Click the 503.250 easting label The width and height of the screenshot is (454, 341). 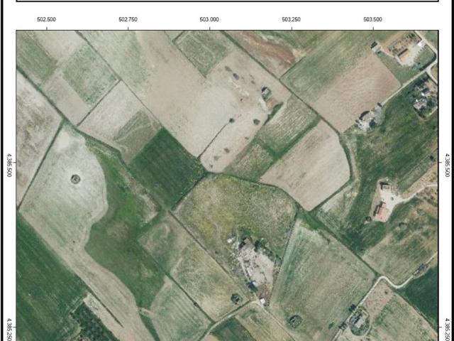pyautogui.click(x=291, y=19)
